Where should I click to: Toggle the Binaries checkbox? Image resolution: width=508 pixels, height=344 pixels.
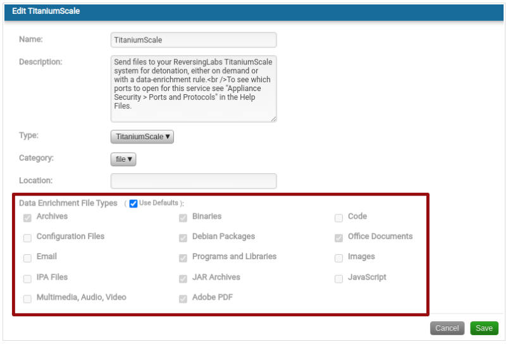[183, 218]
